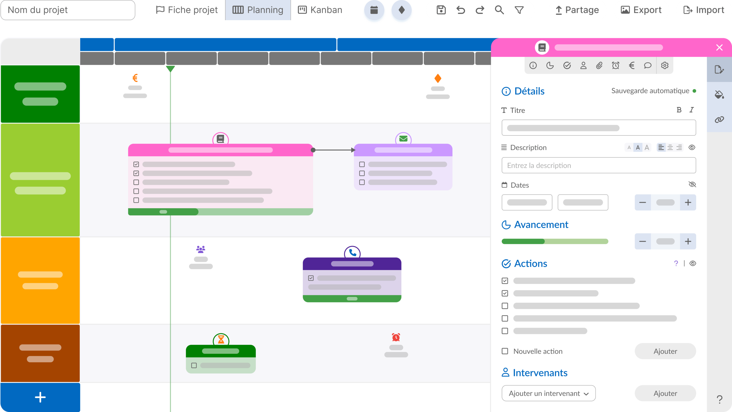The width and height of the screenshot is (732, 412).
Task: Open the Fiche projet tab
Action: (x=187, y=10)
